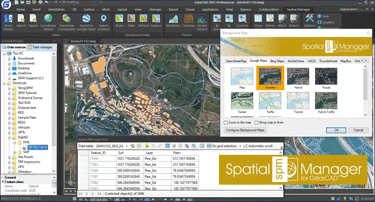Open the Coordinate System tool
The height and width of the screenshot is (202, 375).
48,22
